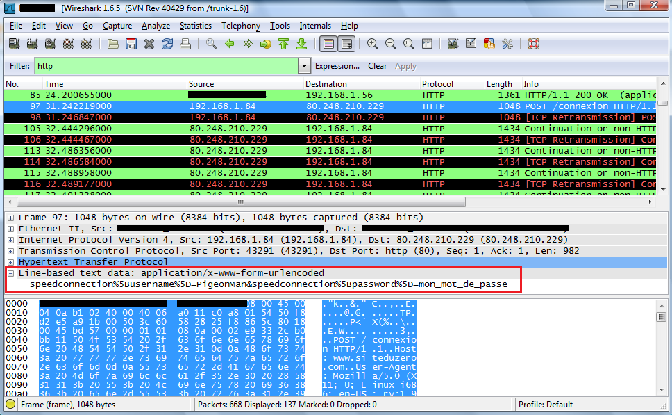Image resolution: width=672 pixels, height=415 pixels.
Task: Toggle Auto Scroll in live capture button
Action: click(346, 44)
